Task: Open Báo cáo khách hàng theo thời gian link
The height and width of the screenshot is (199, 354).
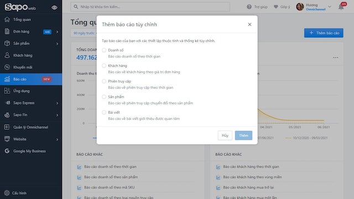Action: 251,166
